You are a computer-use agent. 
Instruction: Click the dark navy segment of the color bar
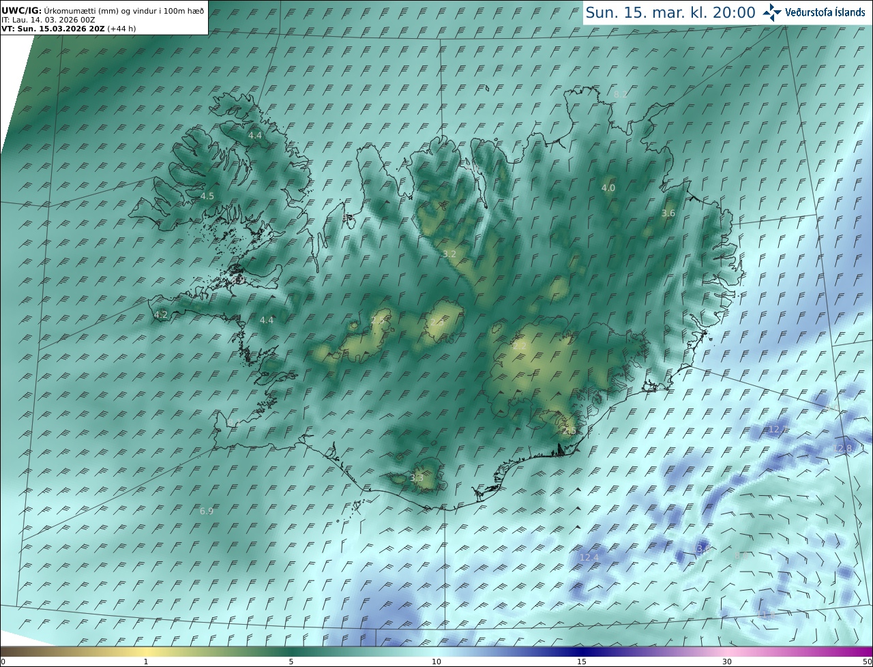click(582, 651)
